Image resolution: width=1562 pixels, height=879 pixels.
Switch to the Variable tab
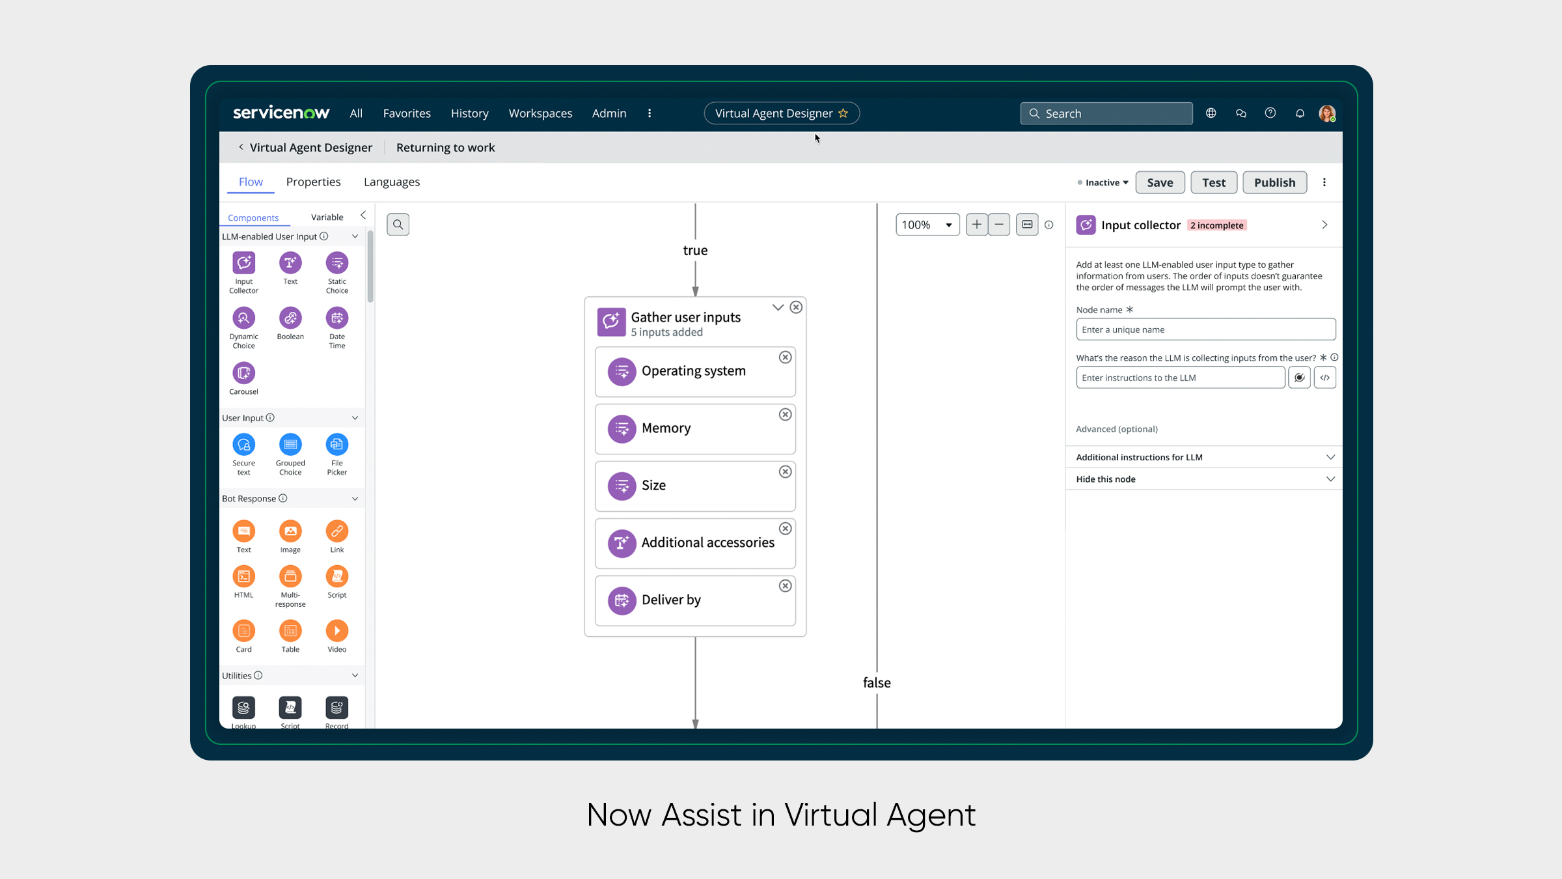(x=327, y=217)
